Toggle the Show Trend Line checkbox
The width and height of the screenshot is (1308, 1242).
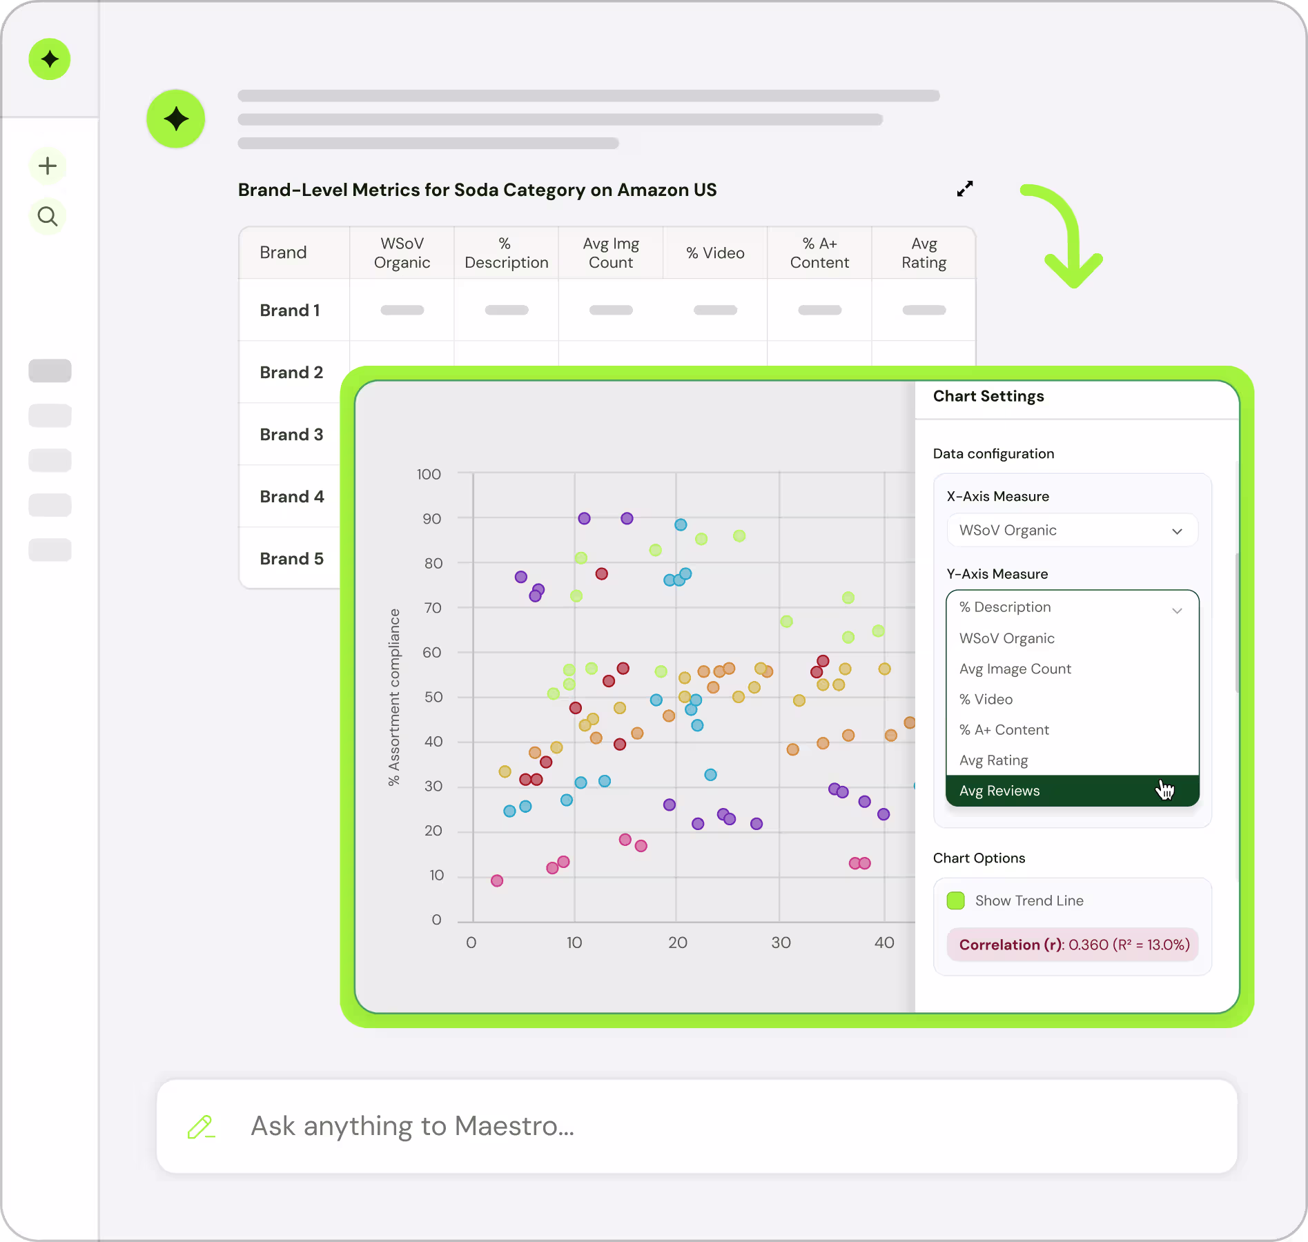click(956, 900)
